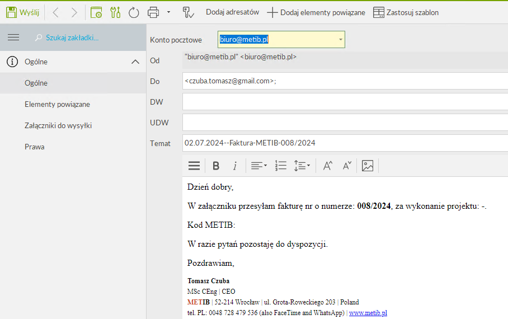508x319 pixels.
Task: Toggle the sidebar hamburger menu
Action: pos(13,37)
